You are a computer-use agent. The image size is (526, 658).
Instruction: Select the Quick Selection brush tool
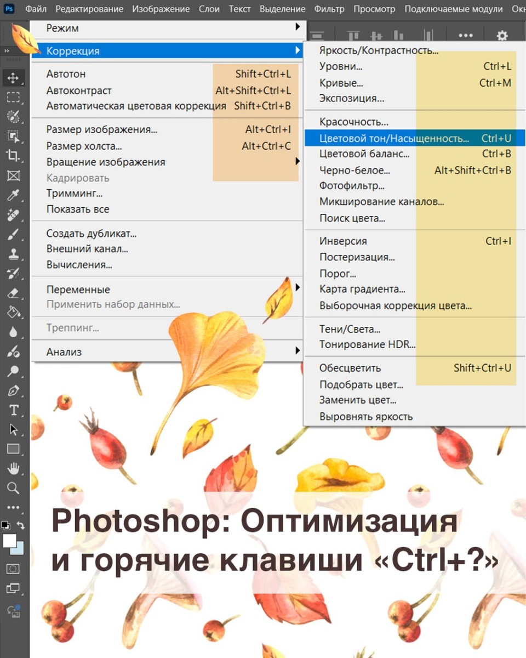tap(13, 117)
